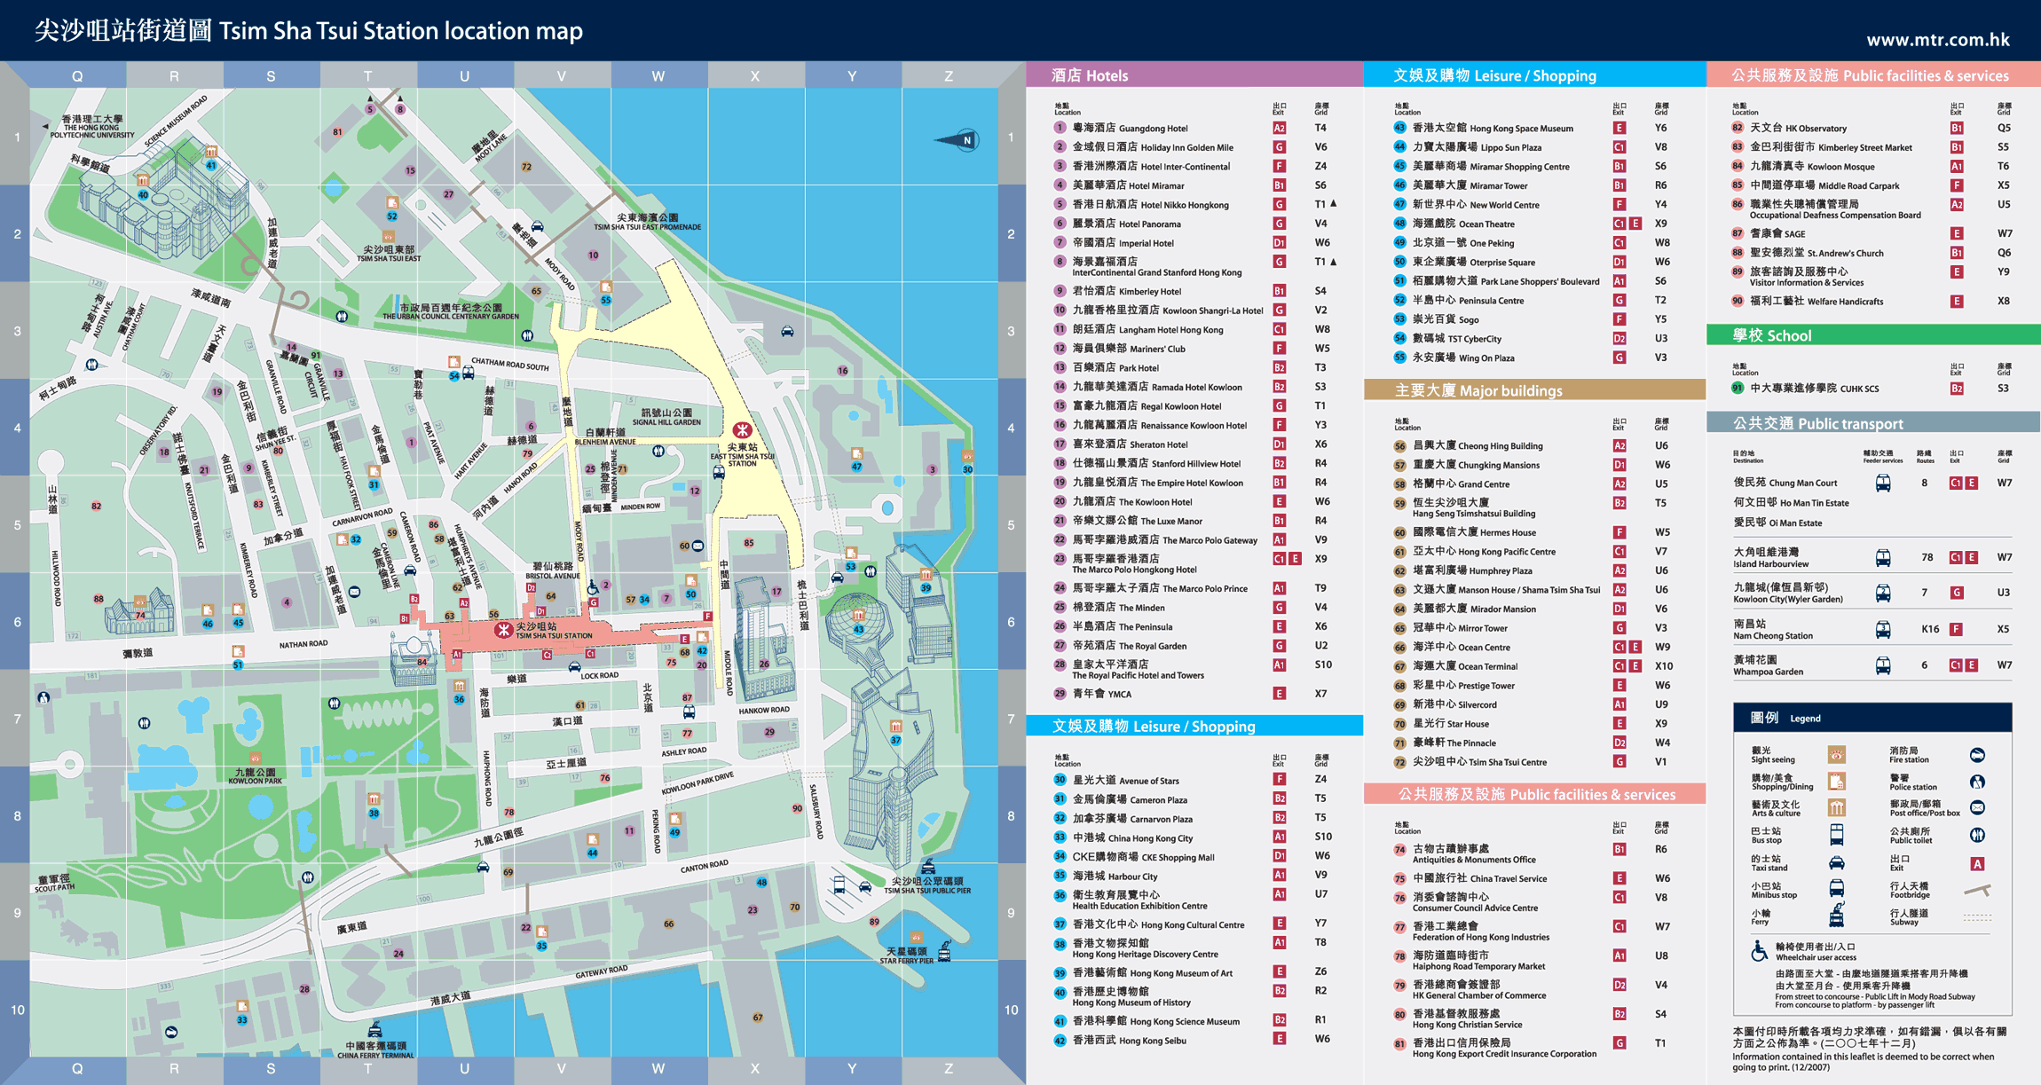Click the Police station icon in the legend
Screen dimensions: 2041x1085
click(1977, 782)
